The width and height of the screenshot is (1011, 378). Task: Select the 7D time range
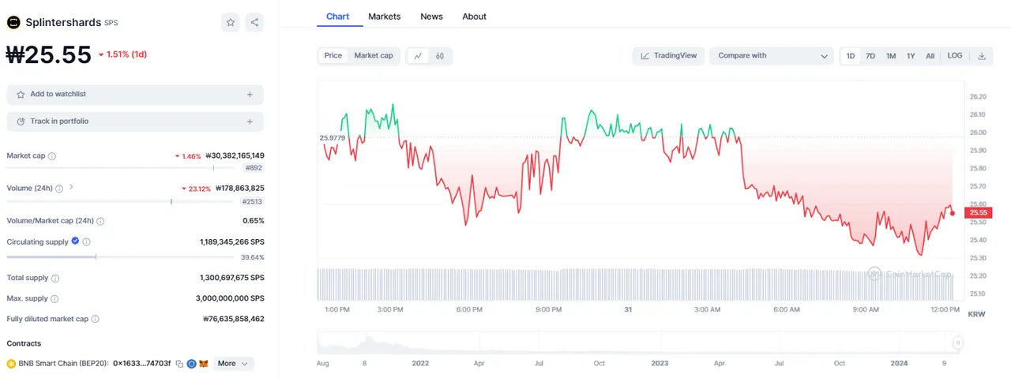pos(870,56)
